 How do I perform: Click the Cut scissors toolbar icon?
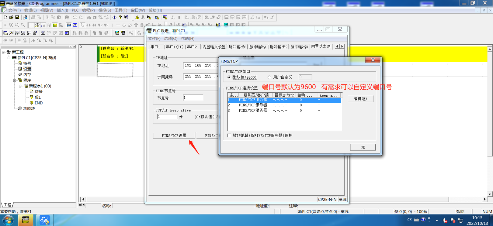coord(47,18)
